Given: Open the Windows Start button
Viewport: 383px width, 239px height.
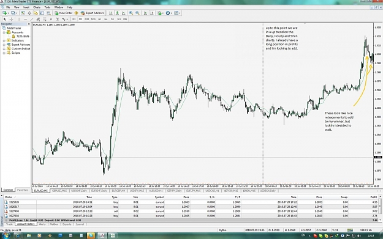Looking at the screenshot, I should tap(6, 235).
